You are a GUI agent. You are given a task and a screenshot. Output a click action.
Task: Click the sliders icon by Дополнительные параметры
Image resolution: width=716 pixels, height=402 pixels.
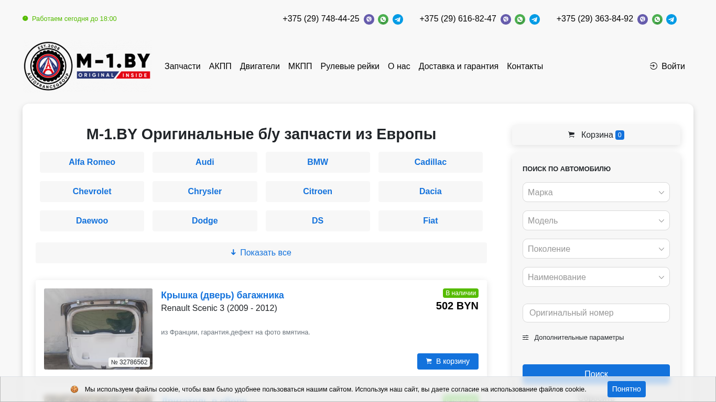(x=526, y=338)
